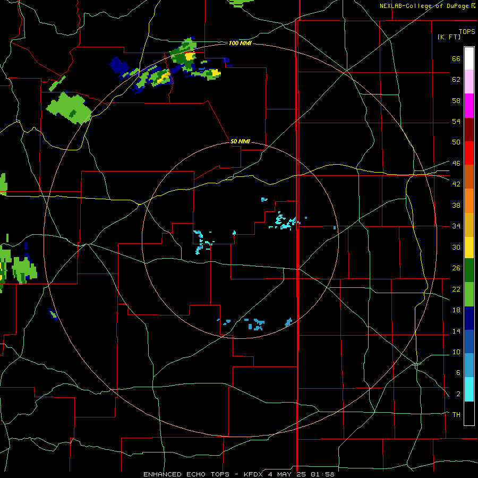The height and width of the screenshot is (478, 478).
Task: Click the black TH threshold legend swatch
Action: tap(469, 413)
